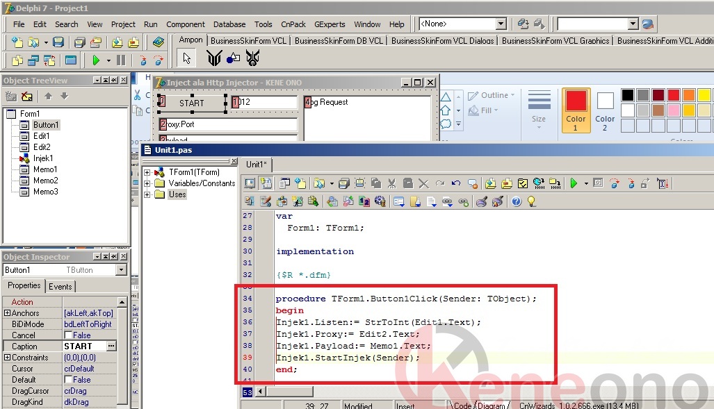Click the Open Project icon in main toolbar
The image size is (714, 409).
coord(96,42)
